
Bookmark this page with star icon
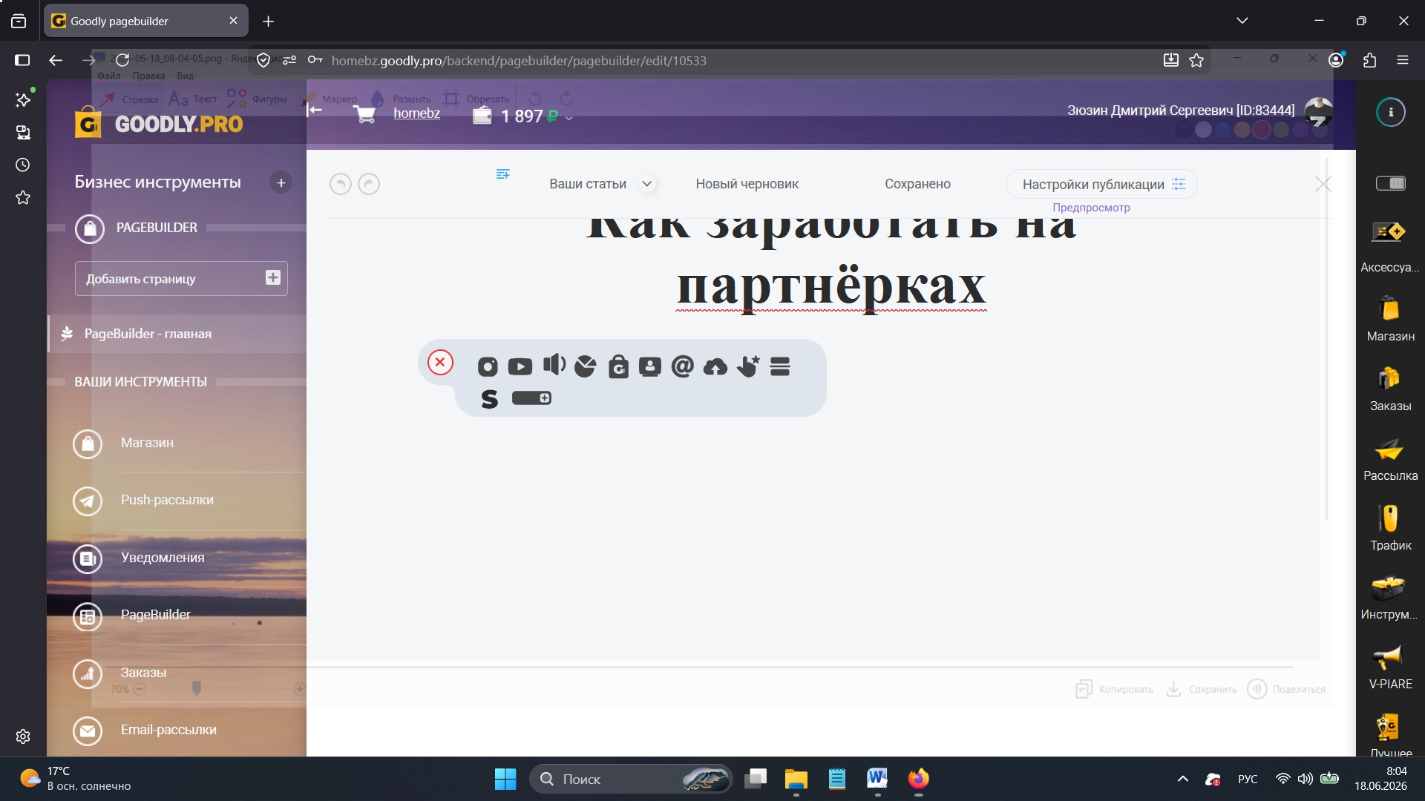click(x=1196, y=61)
